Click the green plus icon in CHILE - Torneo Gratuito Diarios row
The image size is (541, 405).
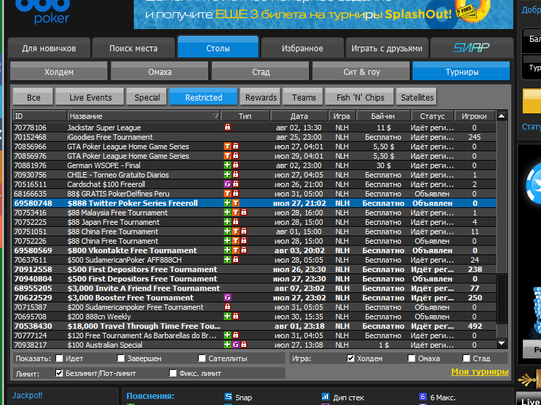click(x=227, y=174)
